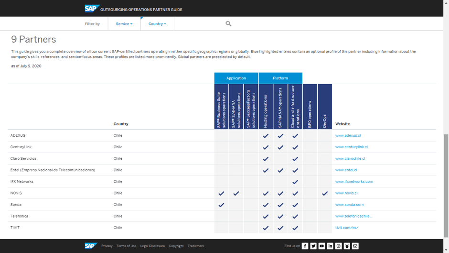Open the Terms of Use footer link

coord(126,246)
